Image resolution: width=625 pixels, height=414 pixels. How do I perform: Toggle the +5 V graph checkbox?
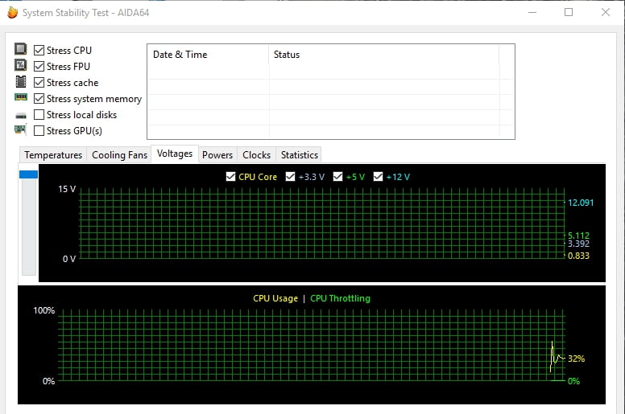coord(337,177)
